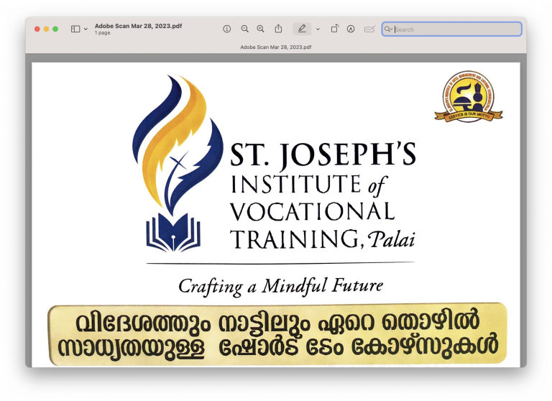
Task: Expand the highlight color options chevron
Action: coord(318,29)
